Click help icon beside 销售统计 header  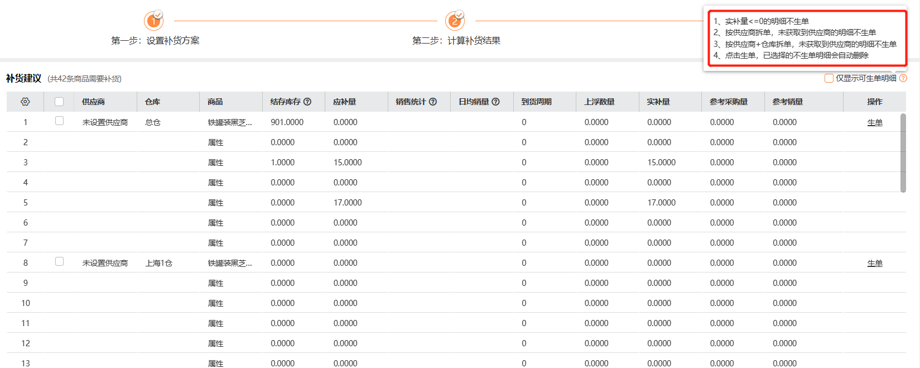click(x=433, y=102)
